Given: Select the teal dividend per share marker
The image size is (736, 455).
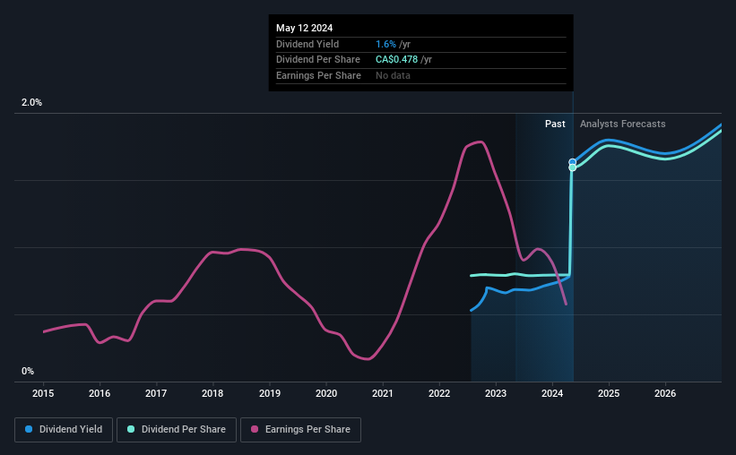Looking at the screenshot, I should click(572, 167).
